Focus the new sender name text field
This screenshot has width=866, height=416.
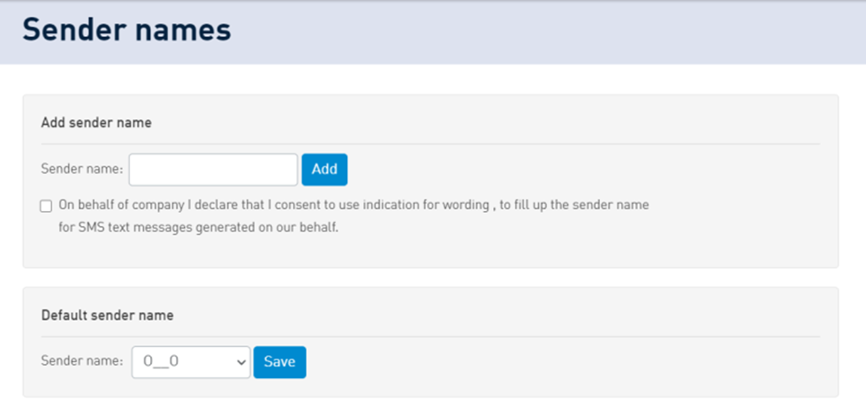[x=213, y=170]
